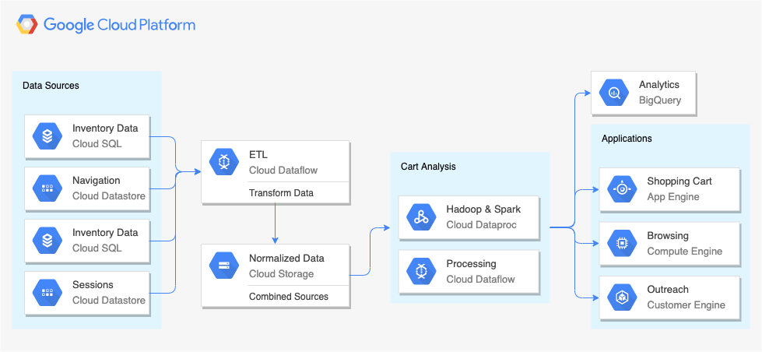
Task: Click the 'Navigation' label
Action: 97,181
